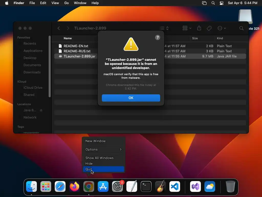Select Show All Windows in context menu

pyautogui.click(x=104, y=158)
